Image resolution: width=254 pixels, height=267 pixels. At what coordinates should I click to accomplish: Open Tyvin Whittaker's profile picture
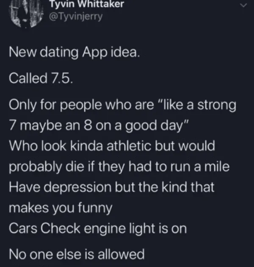pos(26,13)
